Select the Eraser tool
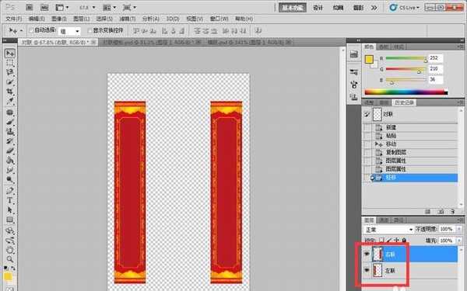 (10, 151)
